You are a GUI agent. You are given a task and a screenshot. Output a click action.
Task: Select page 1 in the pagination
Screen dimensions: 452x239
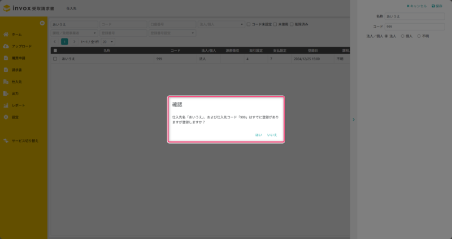point(64,42)
